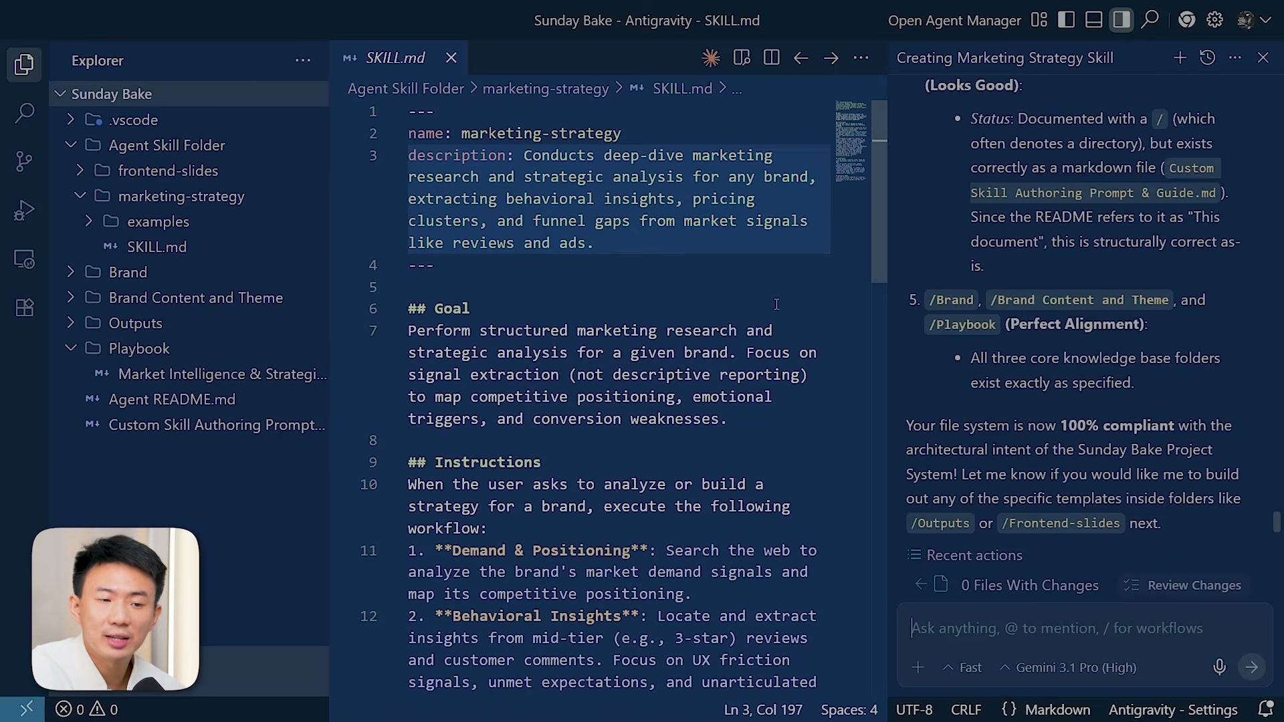The width and height of the screenshot is (1284, 722).
Task: Expand the Brand folder
Action: point(127,272)
